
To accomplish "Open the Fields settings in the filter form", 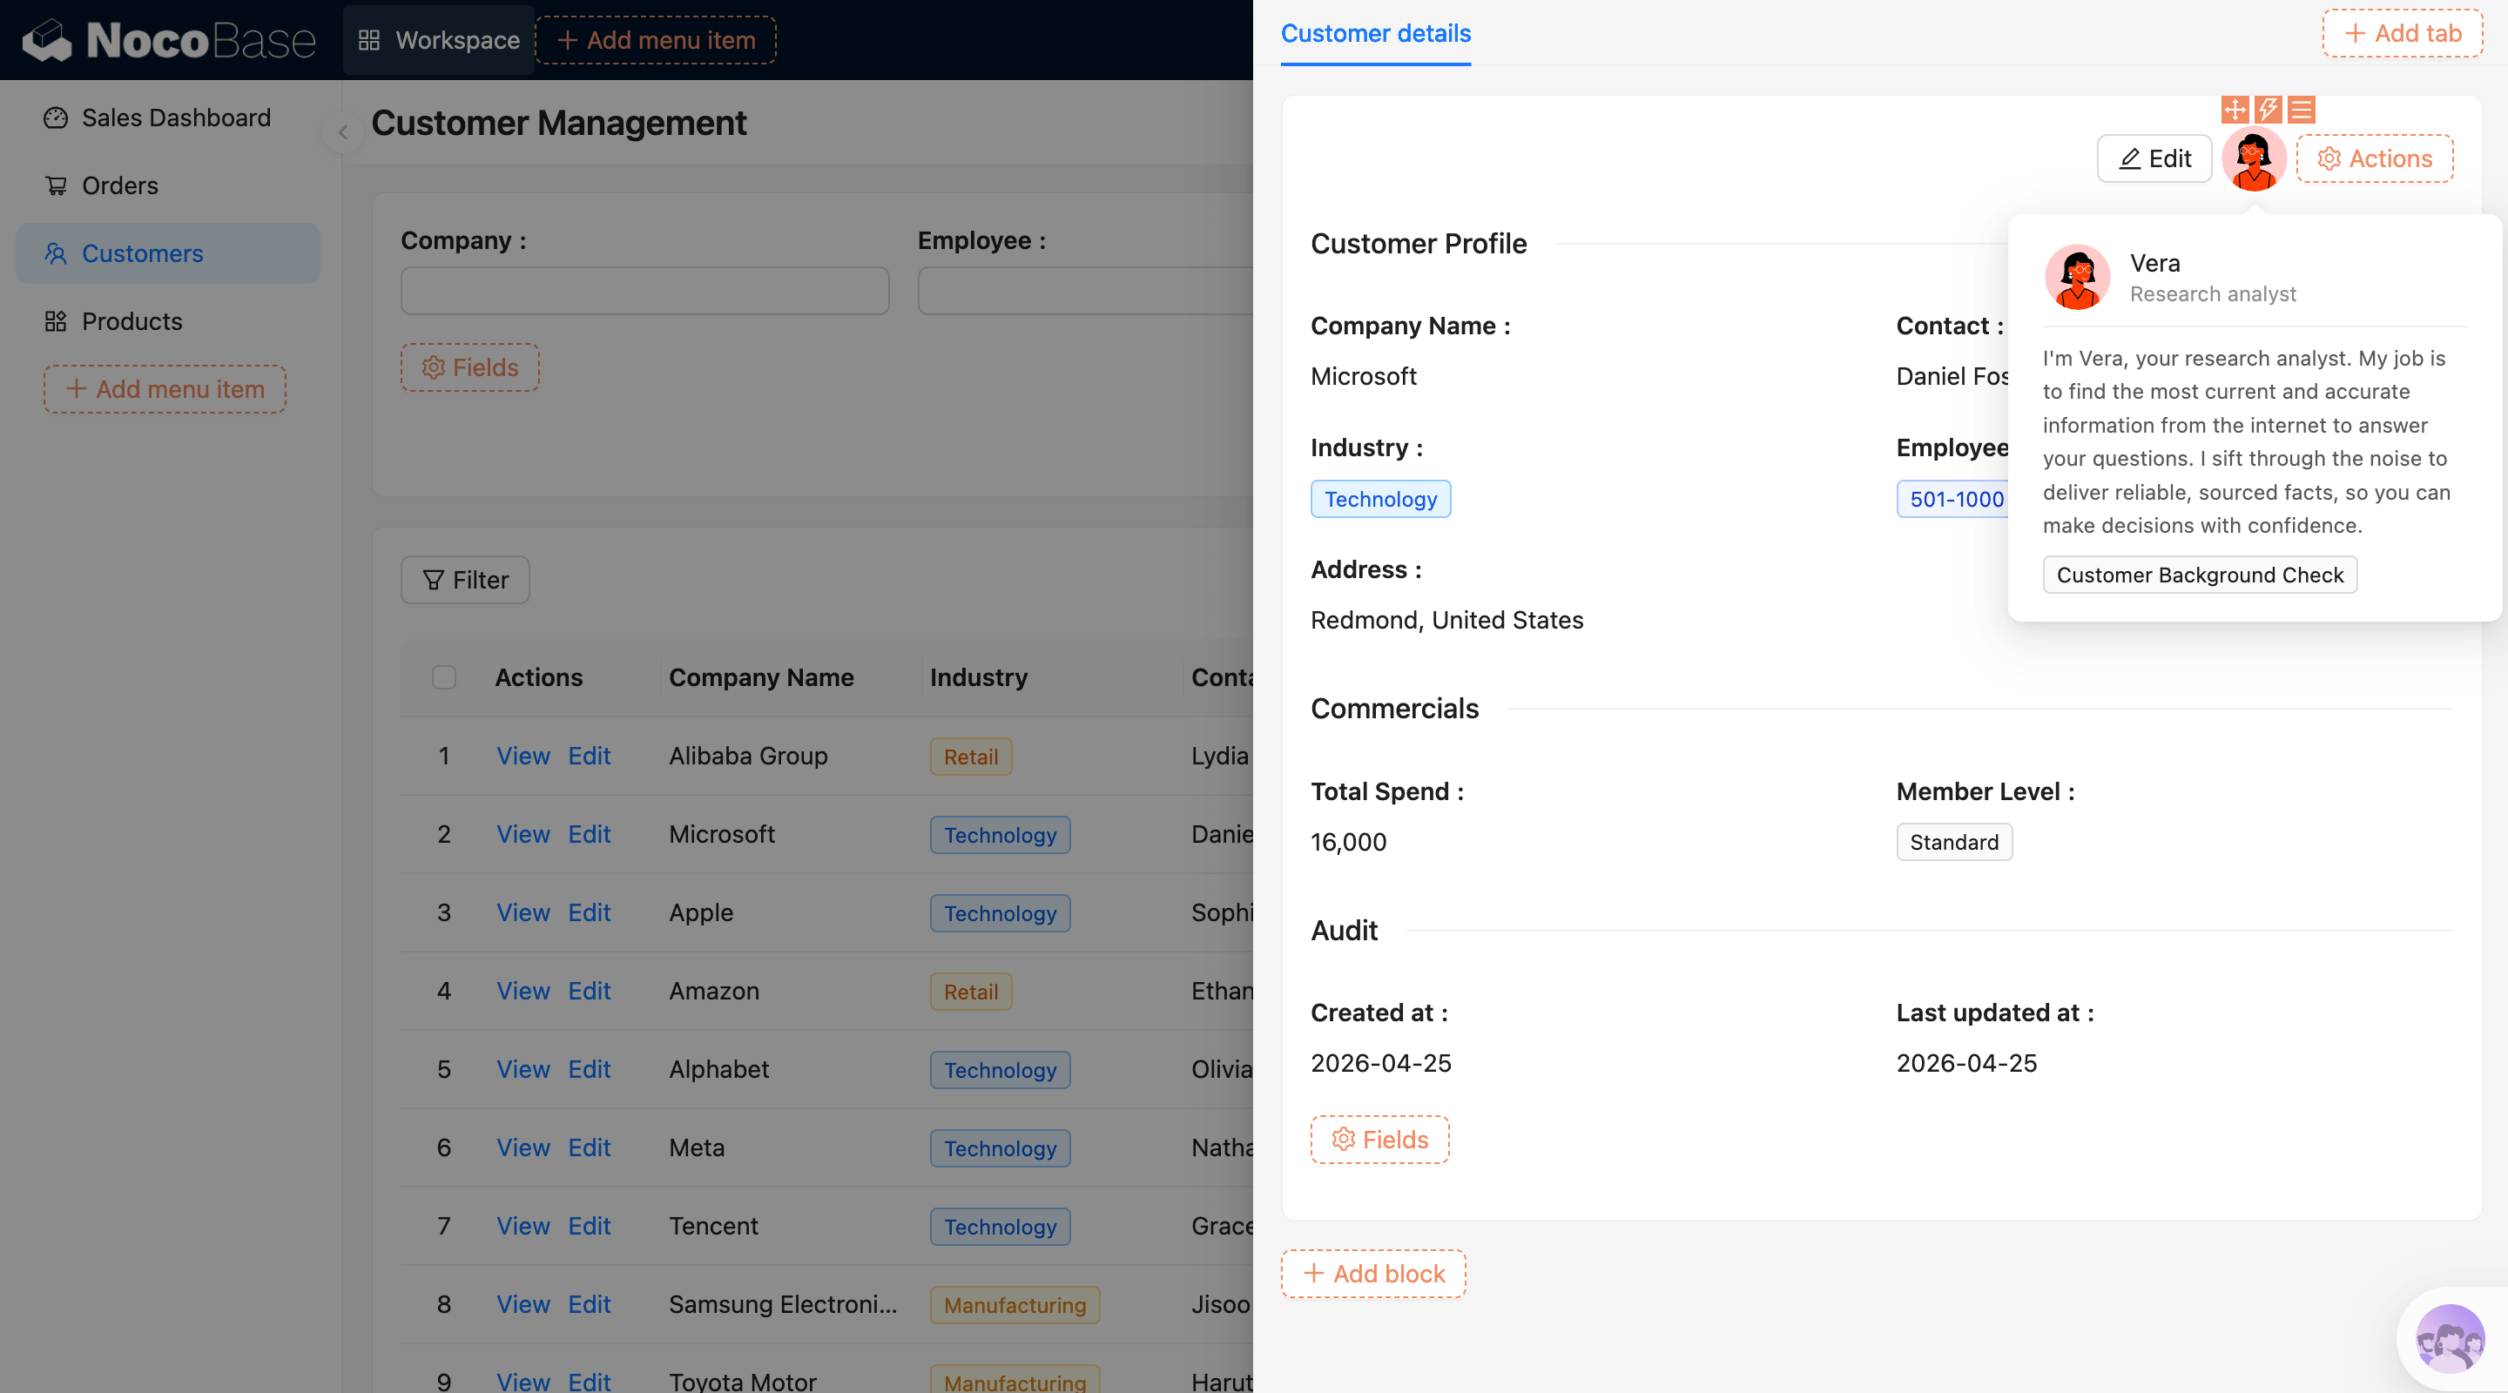I will (x=469, y=367).
